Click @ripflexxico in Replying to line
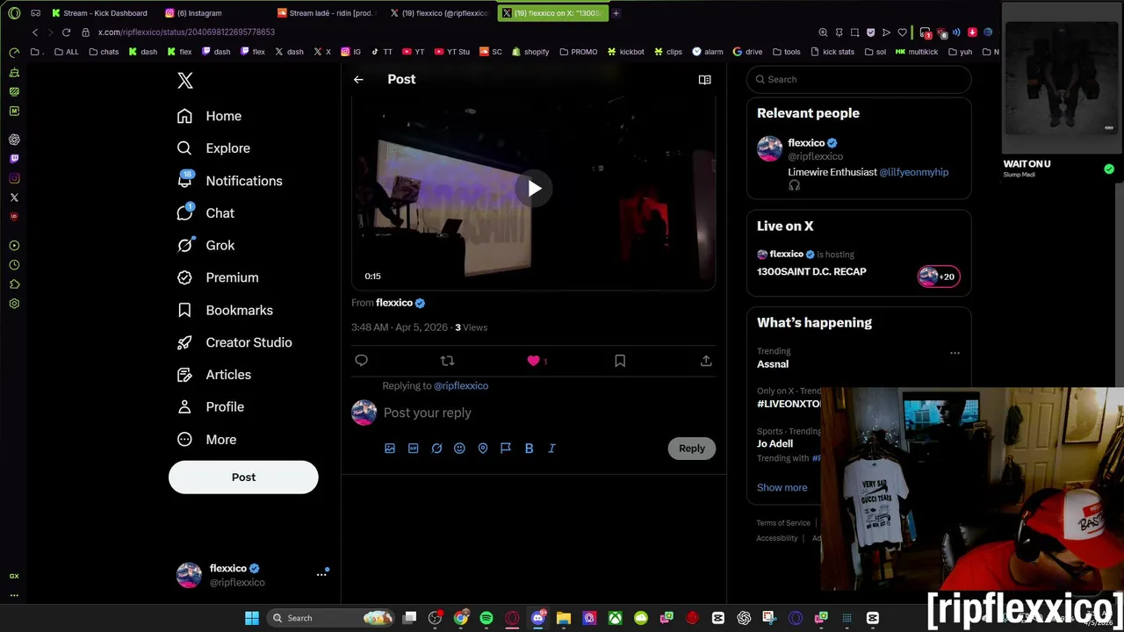1124x632 pixels. (461, 386)
